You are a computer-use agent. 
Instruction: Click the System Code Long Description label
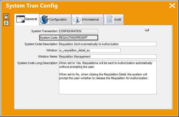pyautogui.click(x=38, y=63)
